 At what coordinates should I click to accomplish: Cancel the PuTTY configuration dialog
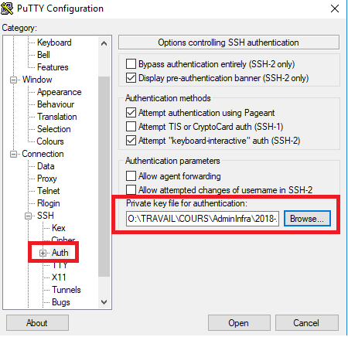(307, 323)
